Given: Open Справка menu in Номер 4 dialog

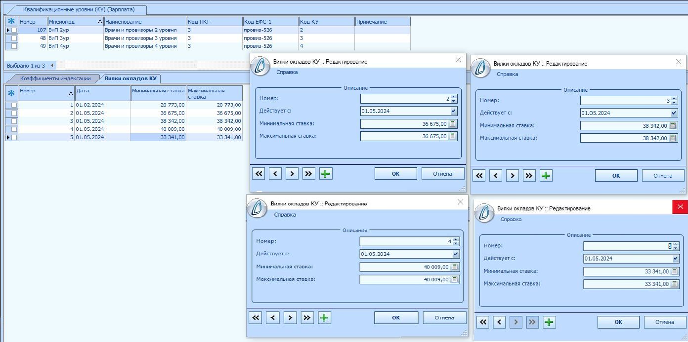Looking at the screenshot, I should pyautogui.click(x=285, y=215).
